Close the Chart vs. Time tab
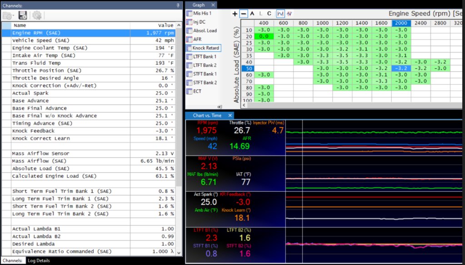Screen dimensions: 465x265 [230, 115]
